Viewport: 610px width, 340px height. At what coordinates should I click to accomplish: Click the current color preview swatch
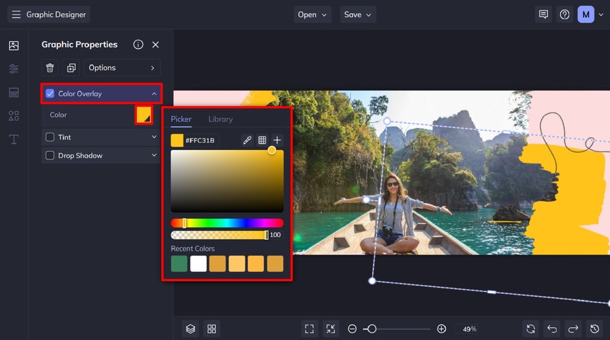pos(177,140)
